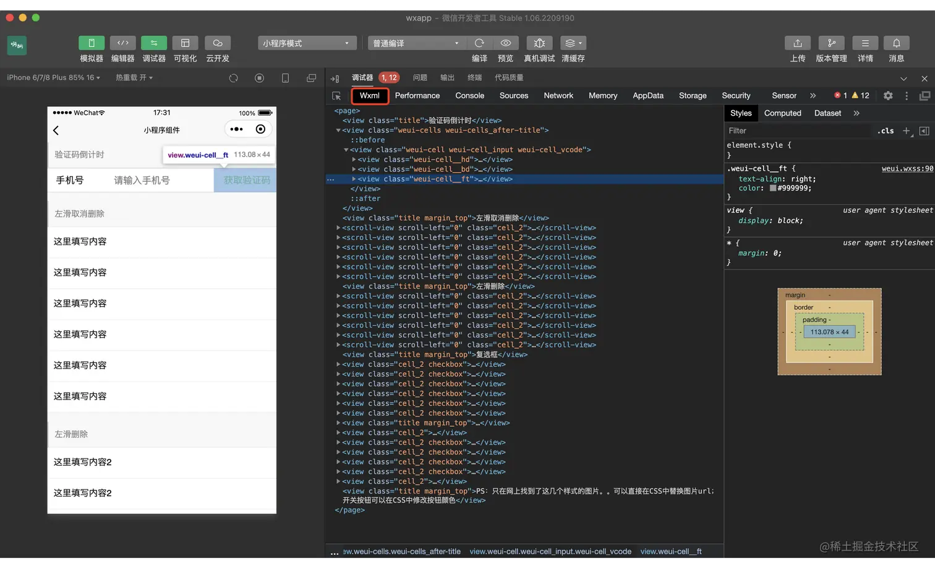Add new style rule plus icon
This screenshot has height=569, width=935.
pyautogui.click(x=907, y=130)
